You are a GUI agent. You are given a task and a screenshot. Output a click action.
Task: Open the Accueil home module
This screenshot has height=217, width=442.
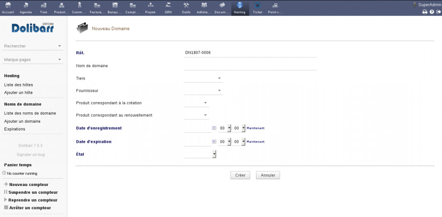pos(8,8)
